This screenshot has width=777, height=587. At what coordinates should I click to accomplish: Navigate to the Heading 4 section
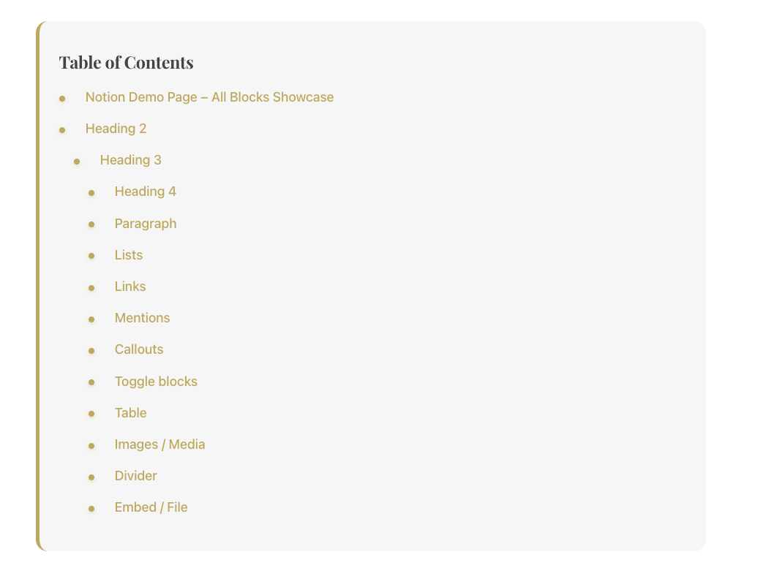pos(145,191)
